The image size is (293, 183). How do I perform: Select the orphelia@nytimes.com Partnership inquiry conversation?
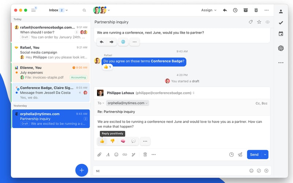(51, 119)
